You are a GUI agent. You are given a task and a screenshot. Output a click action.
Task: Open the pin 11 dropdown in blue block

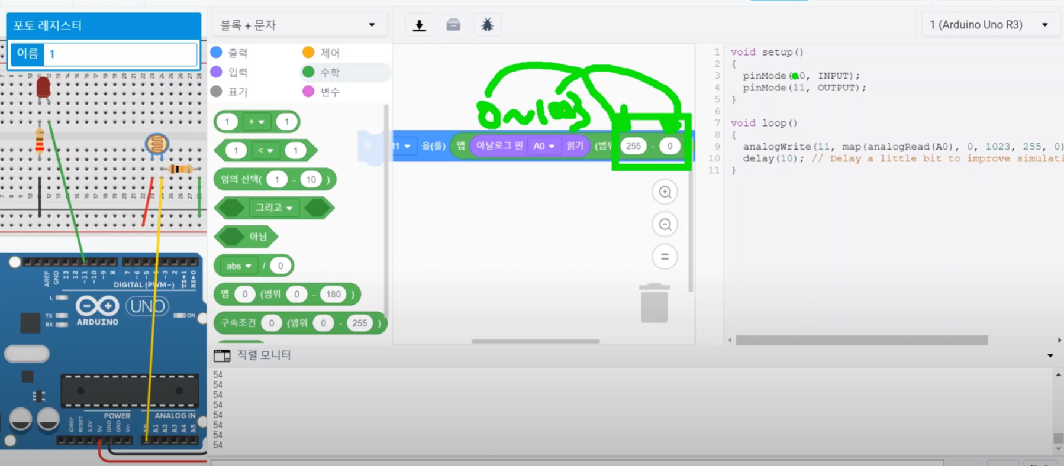pyautogui.click(x=402, y=146)
